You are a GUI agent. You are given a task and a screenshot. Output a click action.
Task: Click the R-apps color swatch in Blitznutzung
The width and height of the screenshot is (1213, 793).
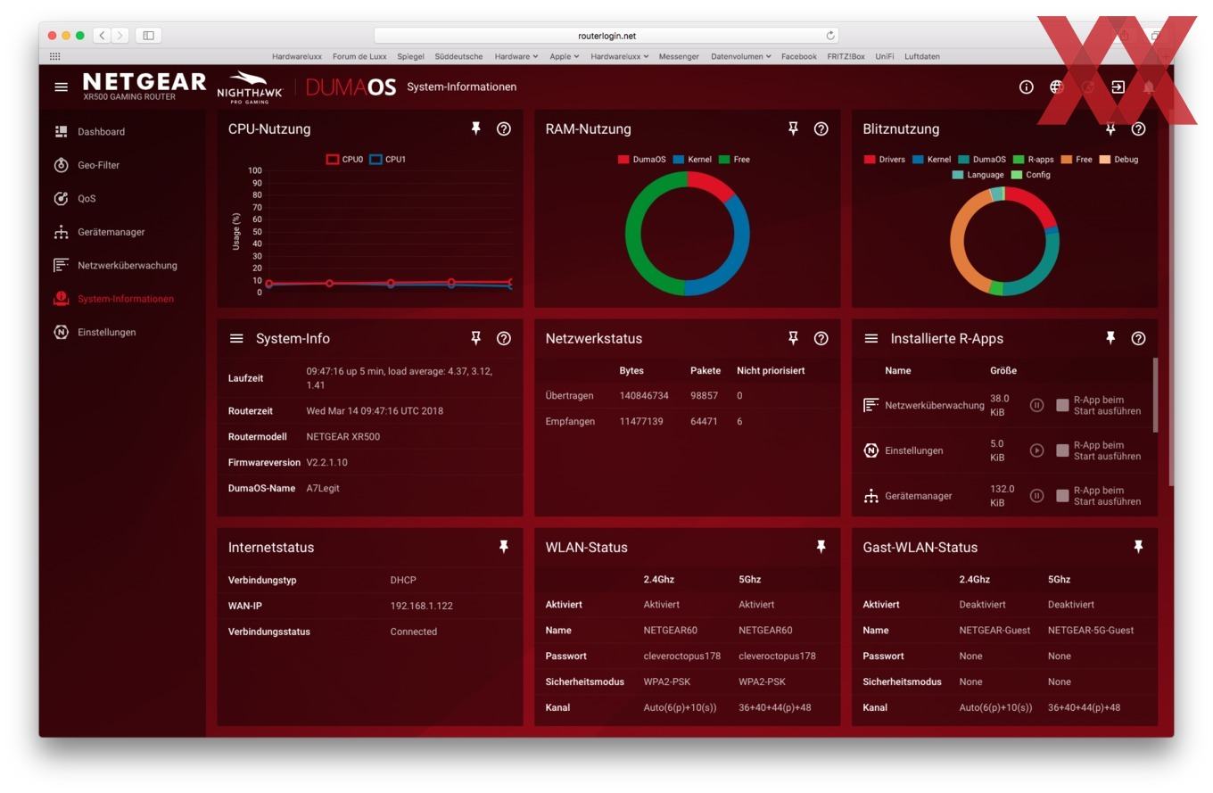click(x=1018, y=160)
